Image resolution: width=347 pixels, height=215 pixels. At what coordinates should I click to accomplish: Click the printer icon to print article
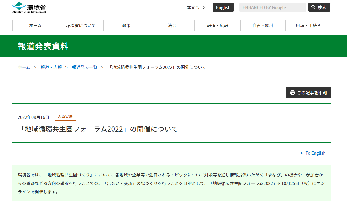click(293, 92)
